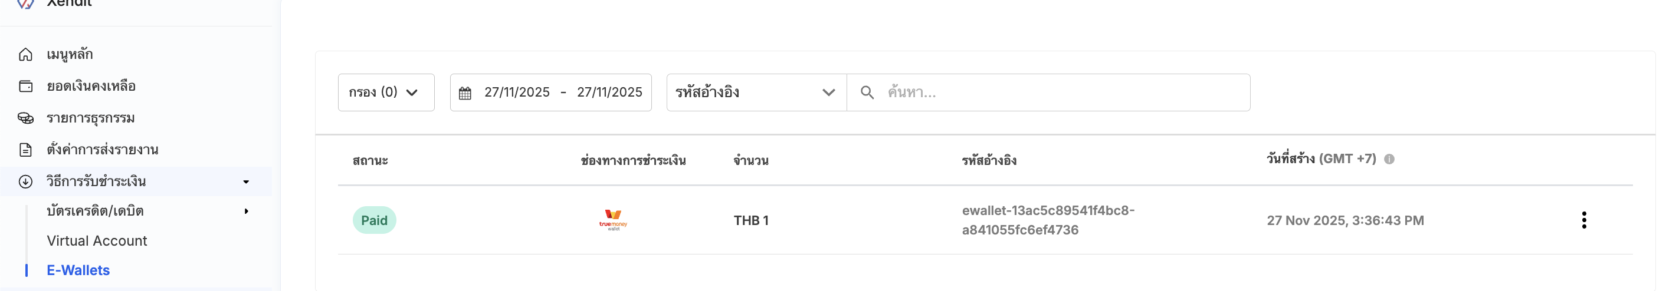This screenshot has width=1679, height=291.
Task: Open three-dot menu for the transaction row
Action: [x=1583, y=220]
